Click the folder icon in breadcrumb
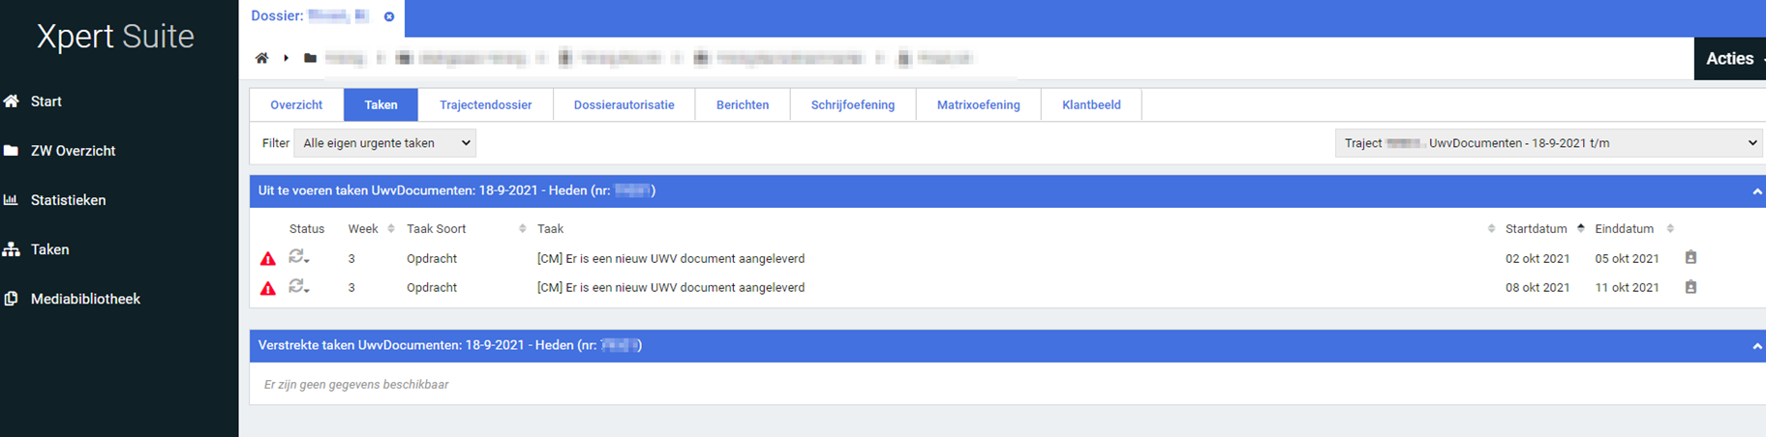 click(x=310, y=58)
